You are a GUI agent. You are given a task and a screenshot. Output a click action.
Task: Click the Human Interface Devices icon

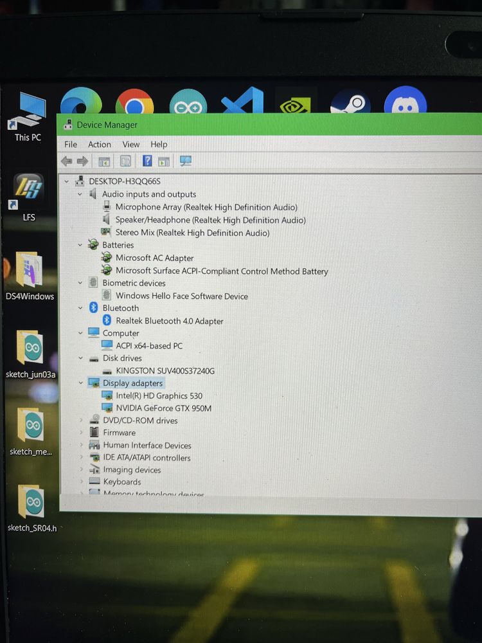coord(94,445)
